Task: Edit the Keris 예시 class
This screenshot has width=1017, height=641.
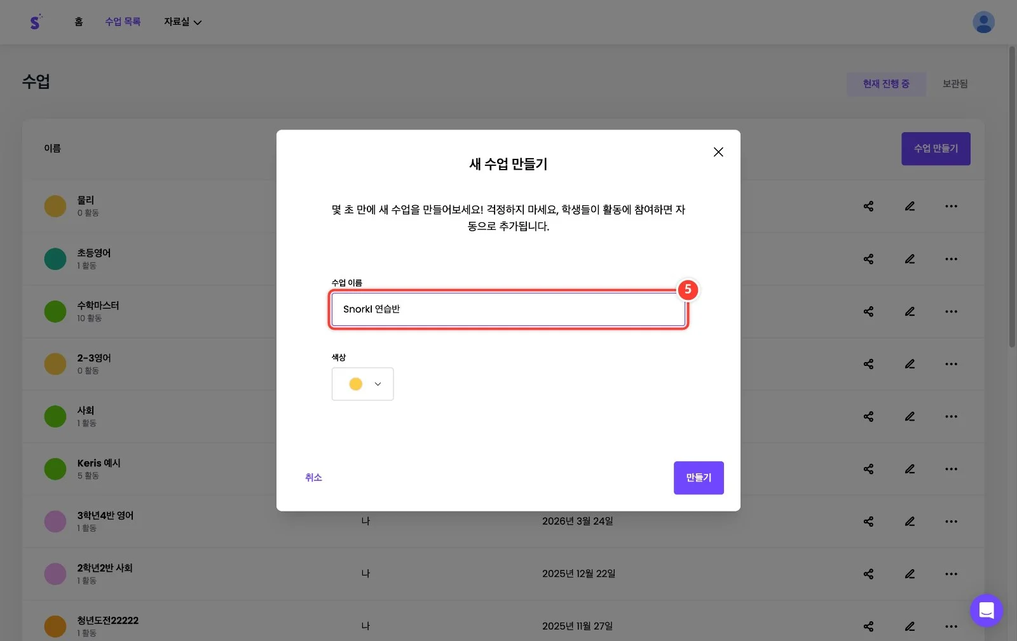Action: point(910,469)
